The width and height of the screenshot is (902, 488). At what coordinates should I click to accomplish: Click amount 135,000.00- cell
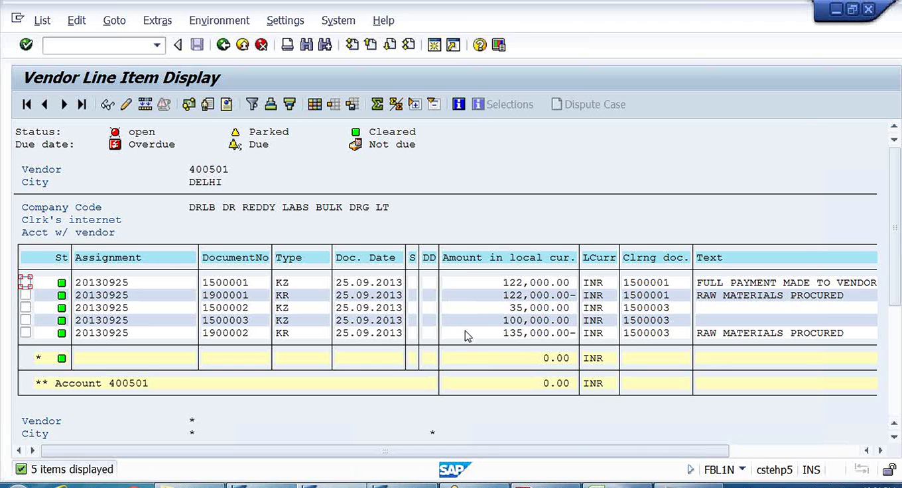(x=509, y=332)
